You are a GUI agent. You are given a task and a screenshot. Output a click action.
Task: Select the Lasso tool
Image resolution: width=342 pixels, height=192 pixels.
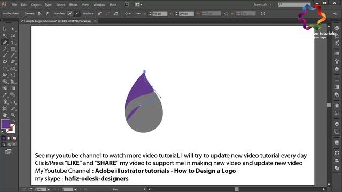(x=13, y=36)
